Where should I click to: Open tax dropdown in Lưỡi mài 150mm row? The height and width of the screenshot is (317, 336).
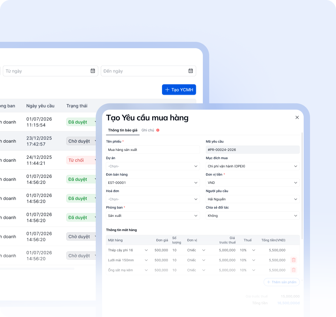pos(254,260)
